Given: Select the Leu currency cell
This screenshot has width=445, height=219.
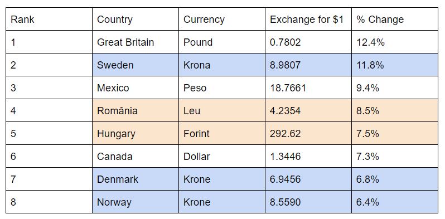Looking at the screenshot, I should [222, 110].
